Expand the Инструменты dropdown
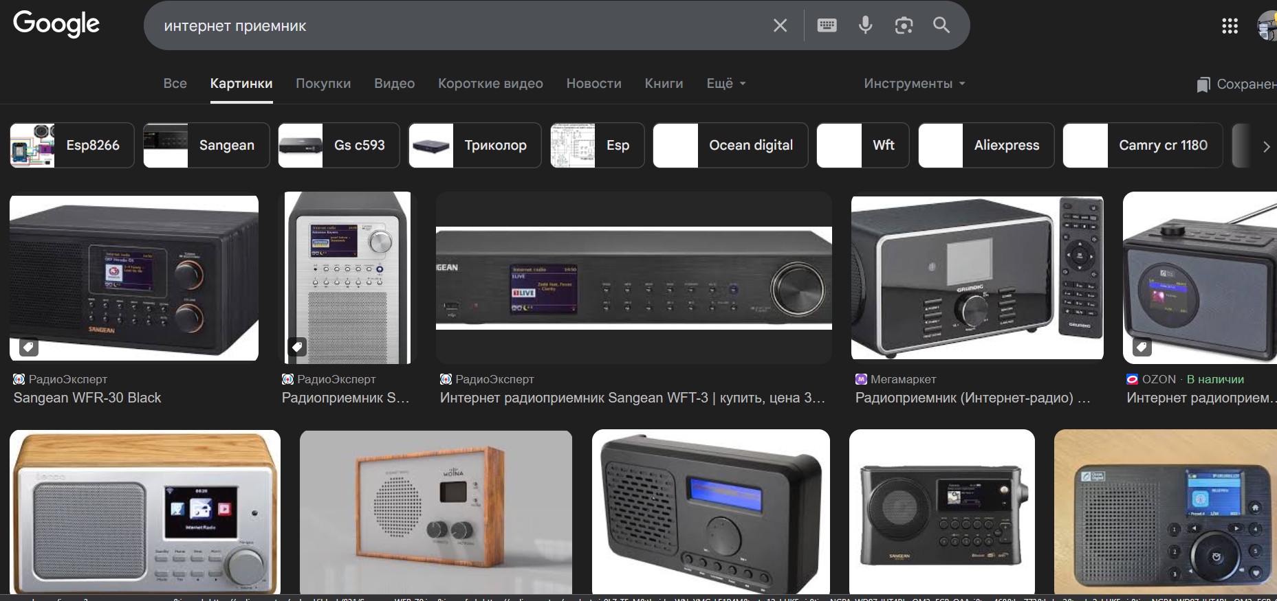This screenshot has width=1277, height=601. (915, 84)
